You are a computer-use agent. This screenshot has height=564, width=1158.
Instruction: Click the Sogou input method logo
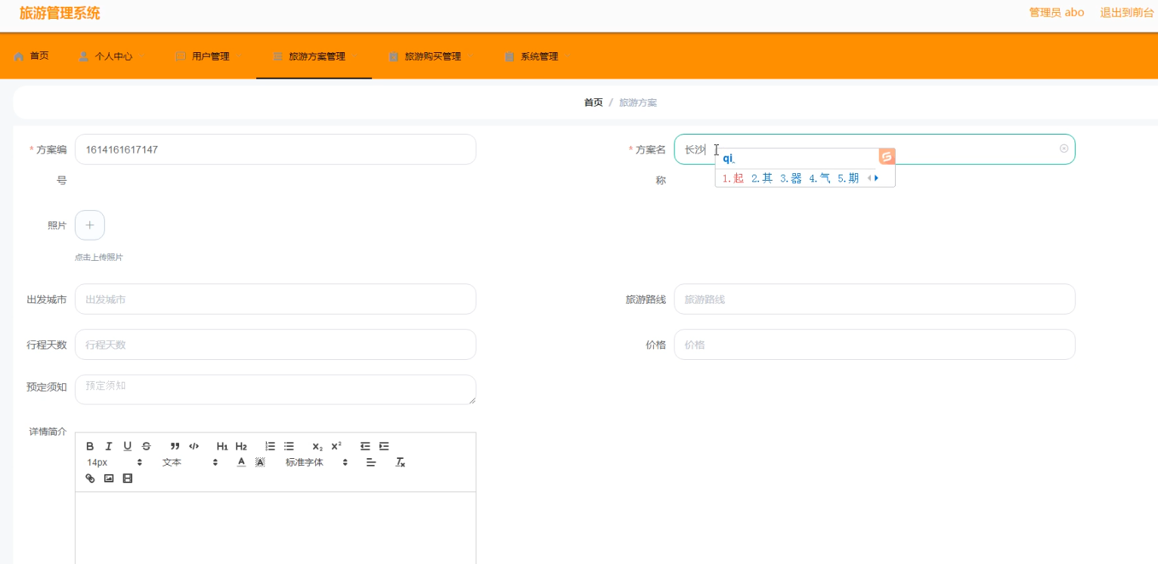click(887, 156)
